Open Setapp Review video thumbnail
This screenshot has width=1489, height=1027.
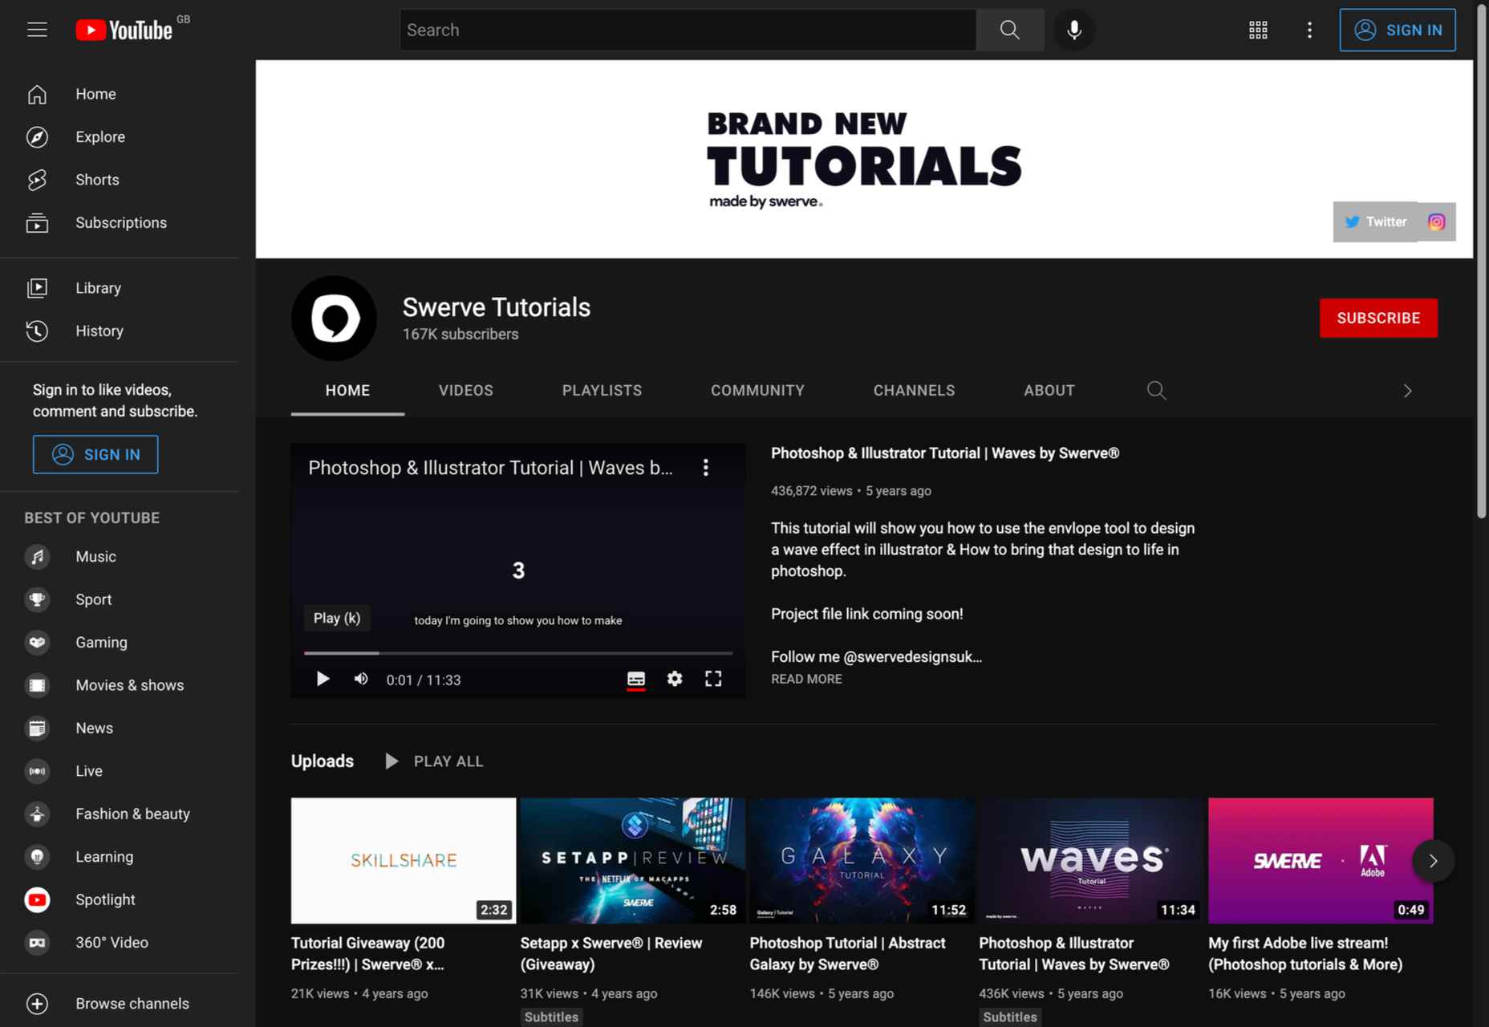tap(633, 861)
